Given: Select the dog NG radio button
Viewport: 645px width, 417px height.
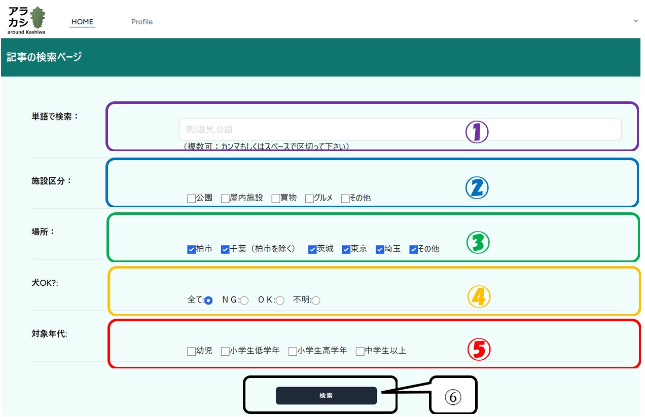Looking at the screenshot, I should pos(244,300).
